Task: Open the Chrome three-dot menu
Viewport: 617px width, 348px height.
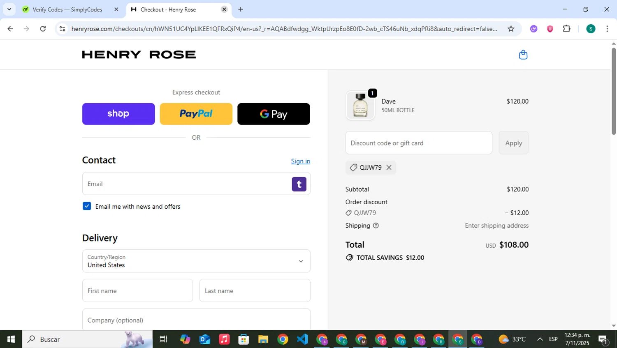Action: point(607,29)
